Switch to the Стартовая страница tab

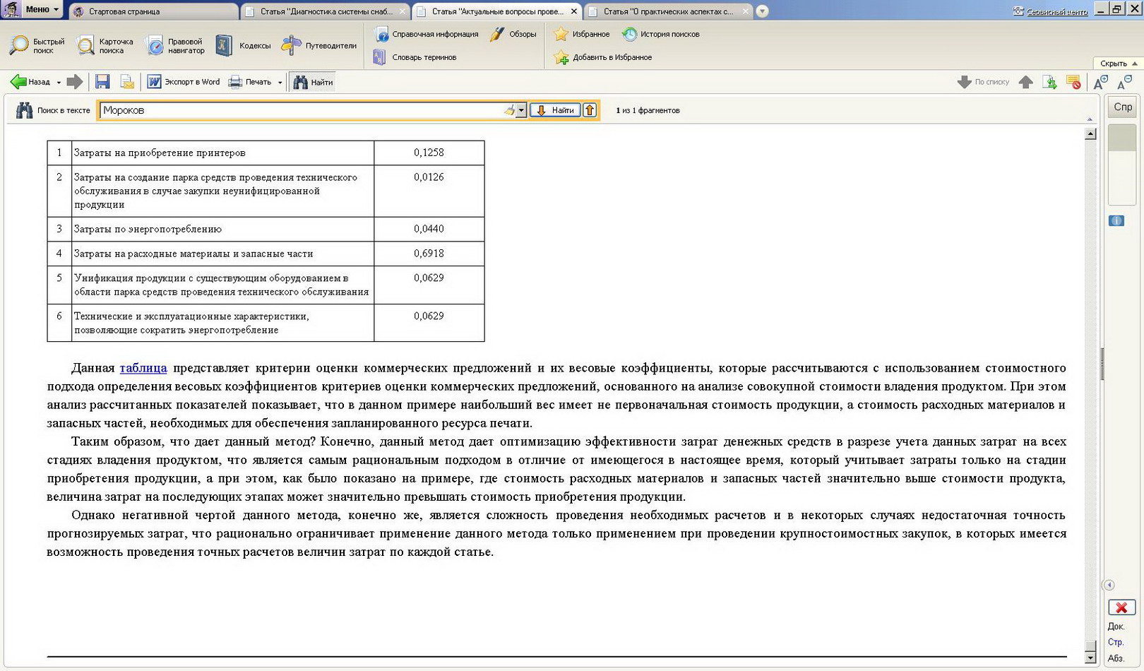tap(124, 11)
